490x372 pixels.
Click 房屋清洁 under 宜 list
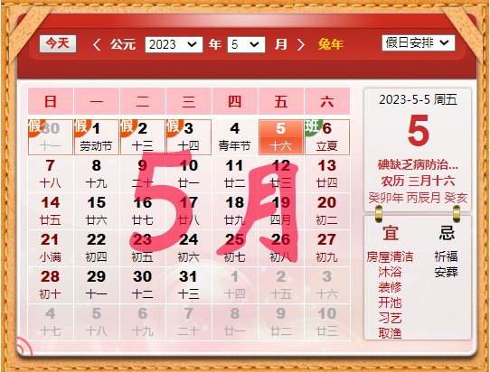[x=390, y=256]
